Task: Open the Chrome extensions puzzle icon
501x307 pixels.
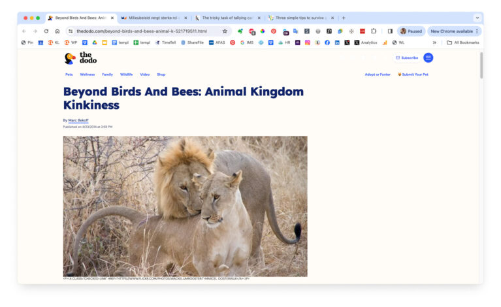Action: pos(374,31)
